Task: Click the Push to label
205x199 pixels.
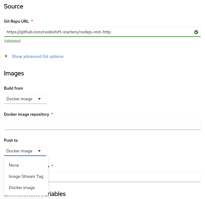Action: [x=11, y=140]
